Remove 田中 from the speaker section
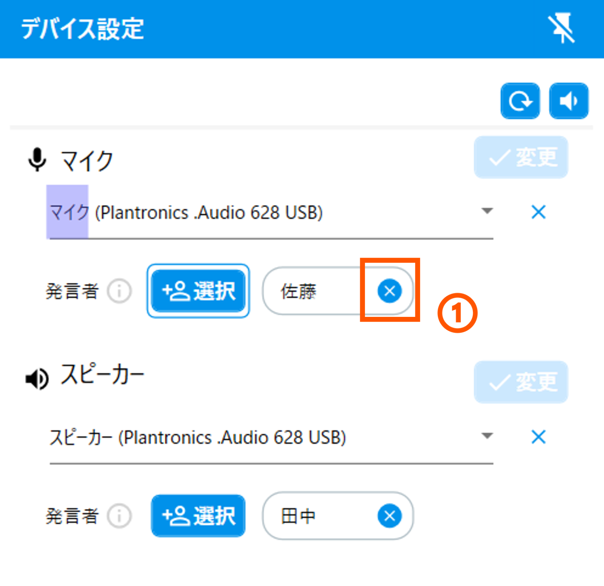The width and height of the screenshot is (604, 586). coord(390,516)
